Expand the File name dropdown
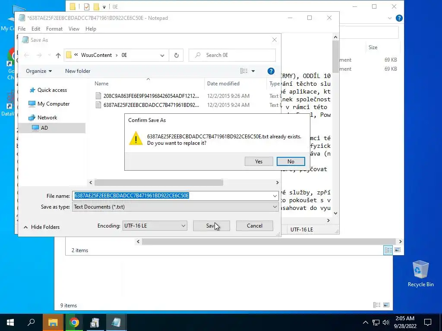The width and height of the screenshot is (442, 331). pos(275,196)
